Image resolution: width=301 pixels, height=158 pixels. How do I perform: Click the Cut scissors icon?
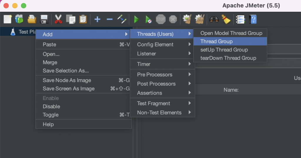coord(58,20)
